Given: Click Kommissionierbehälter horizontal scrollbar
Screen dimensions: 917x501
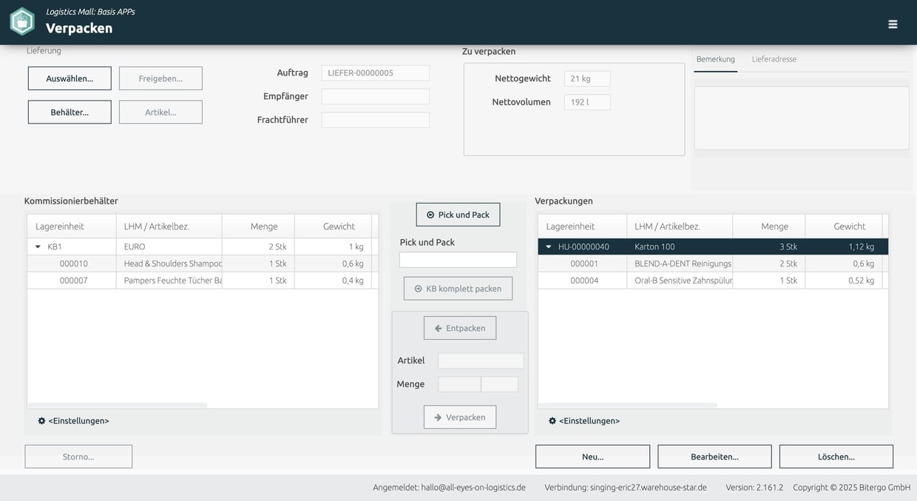Looking at the screenshot, I should click(x=118, y=406).
